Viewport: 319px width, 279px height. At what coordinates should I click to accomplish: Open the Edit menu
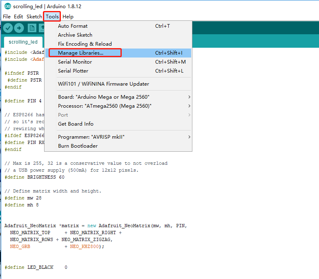18,17
